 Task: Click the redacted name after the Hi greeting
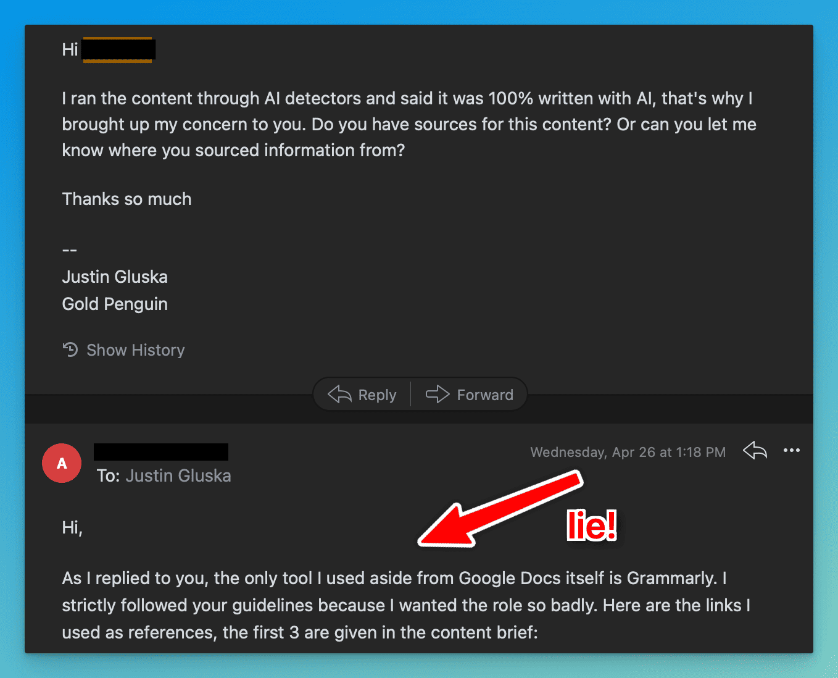point(118,50)
